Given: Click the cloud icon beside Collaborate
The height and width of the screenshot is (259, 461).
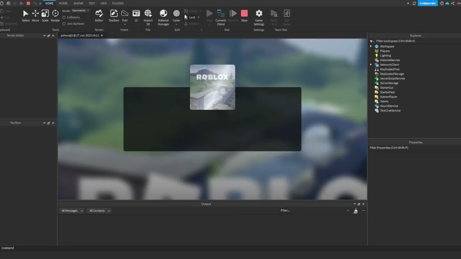Looking at the screenshot, I should (x=447, y=3).
